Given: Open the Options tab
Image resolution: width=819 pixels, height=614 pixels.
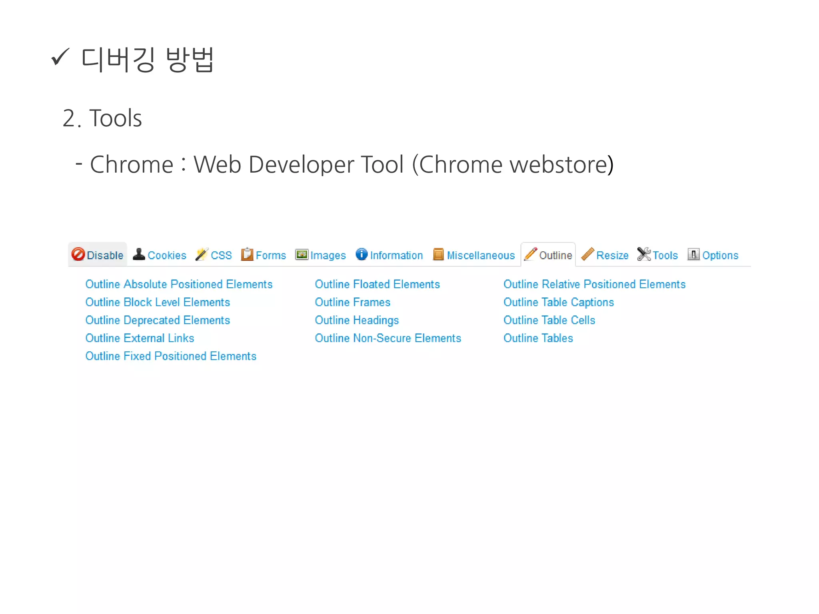Looking at the screenshot, I should pyautogui.click(x=713, y=255).
